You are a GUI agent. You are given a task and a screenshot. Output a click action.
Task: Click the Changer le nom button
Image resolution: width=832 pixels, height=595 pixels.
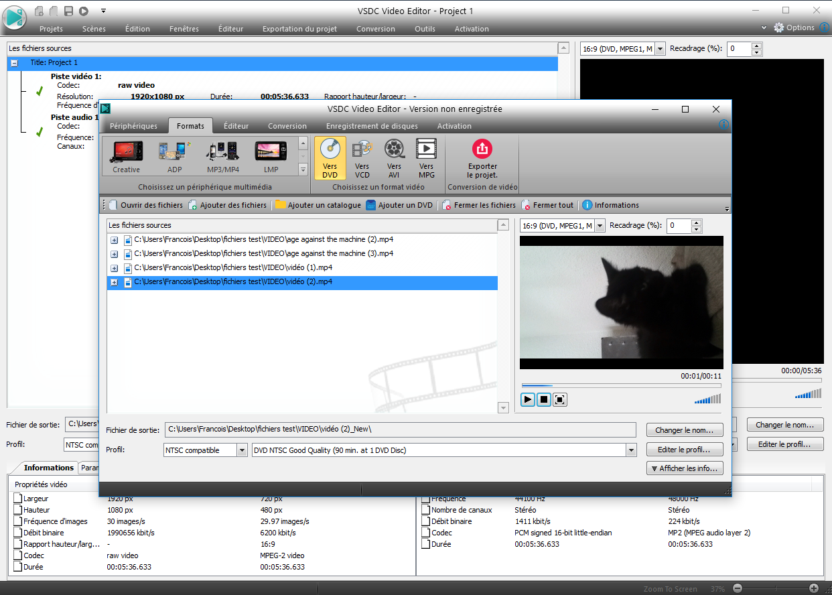tap(685, 429)
